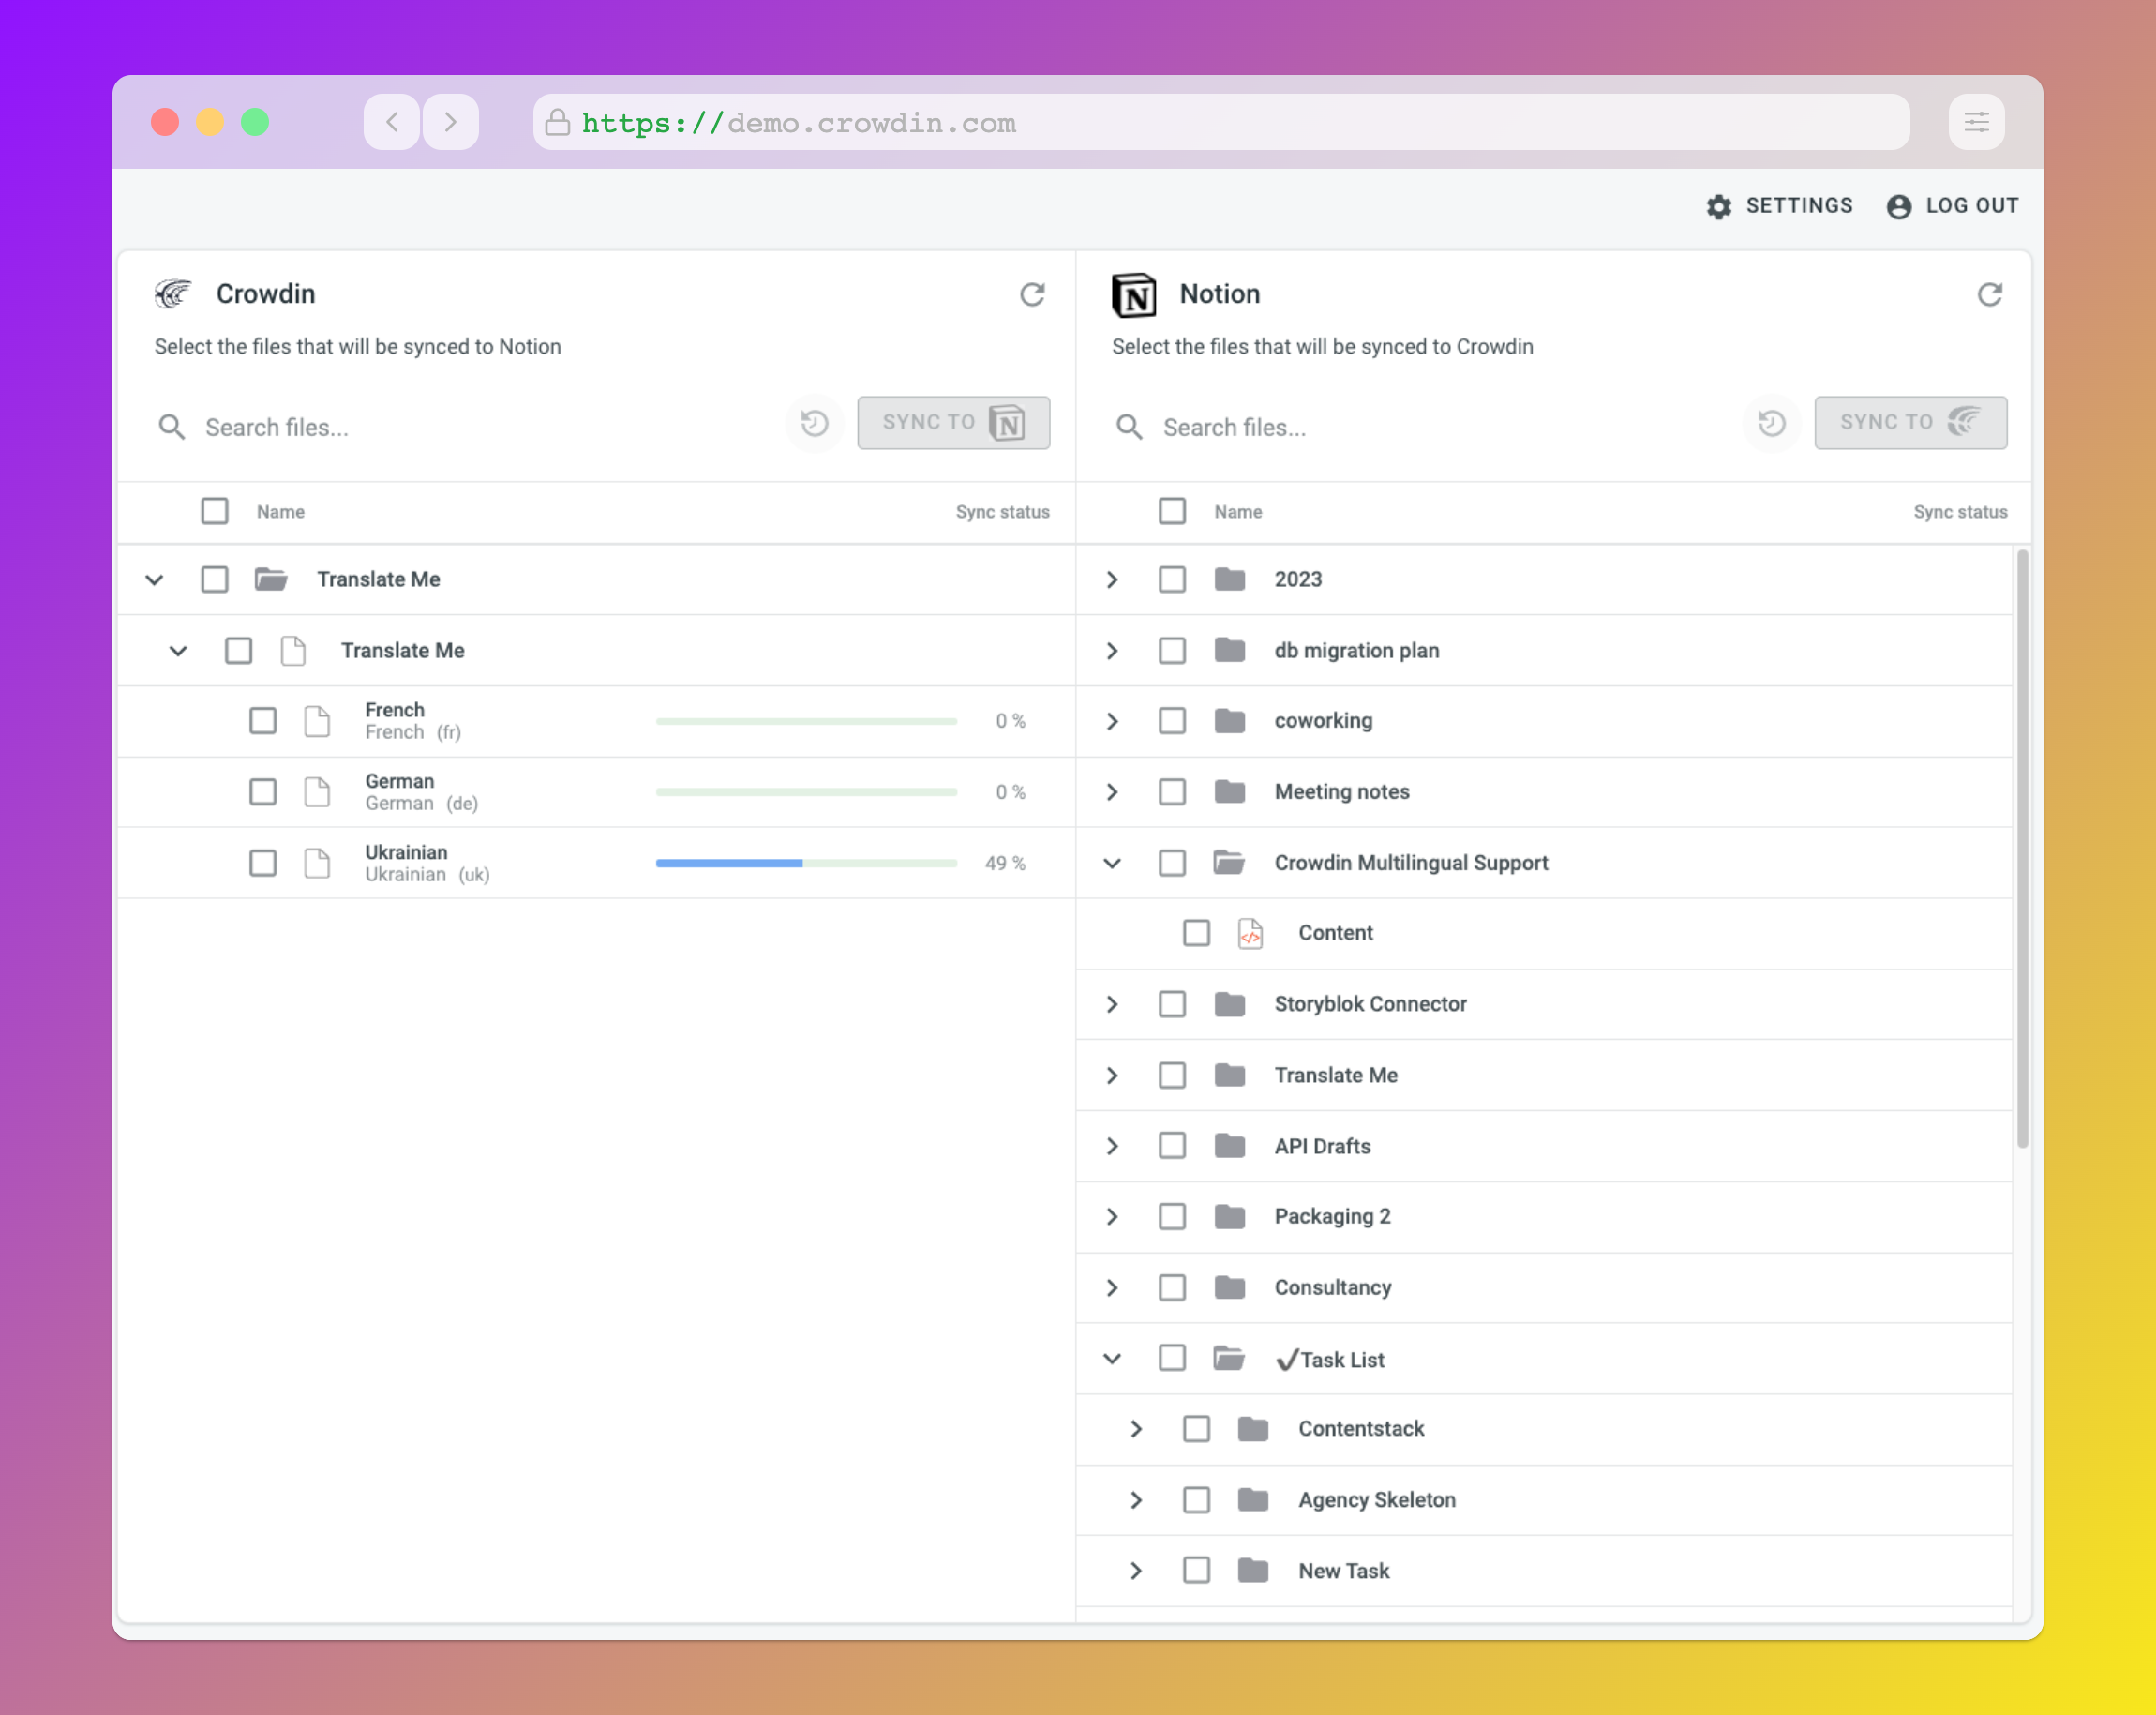Image resolution: width=2156 pixels, height=1715 pixels.
Task: Expand the Storyblok Connector folder
Action: click(x=1112, y=1003)
